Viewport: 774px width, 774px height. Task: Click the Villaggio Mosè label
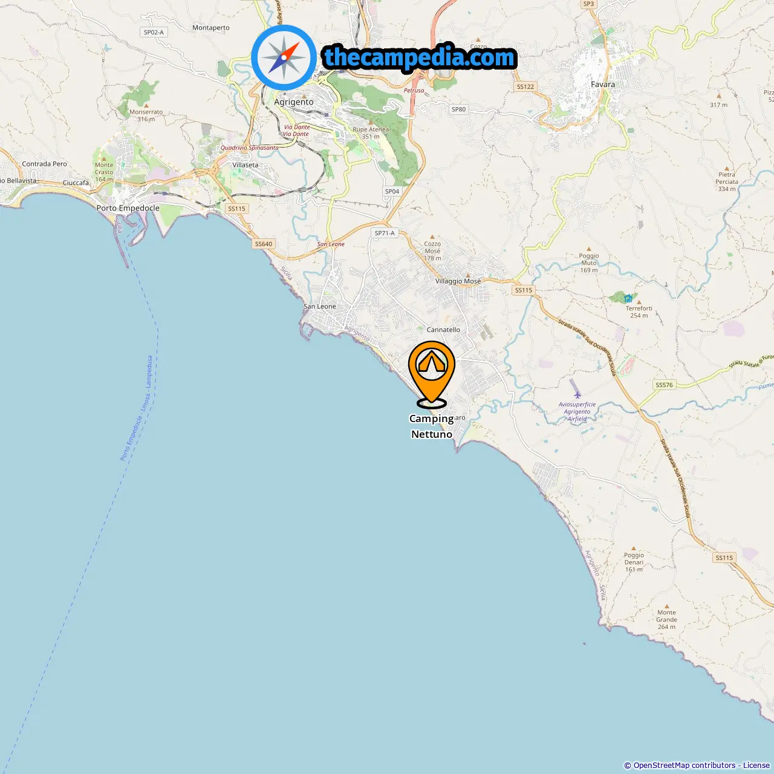coord(458,281)
